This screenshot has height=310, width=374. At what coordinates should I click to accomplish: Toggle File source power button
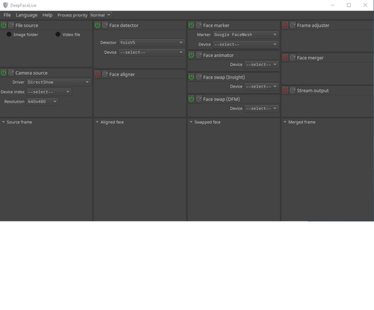[4, 25]
